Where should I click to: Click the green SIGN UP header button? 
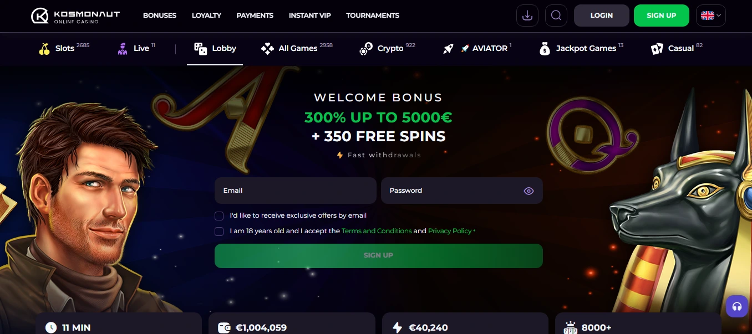pos(662,16)
